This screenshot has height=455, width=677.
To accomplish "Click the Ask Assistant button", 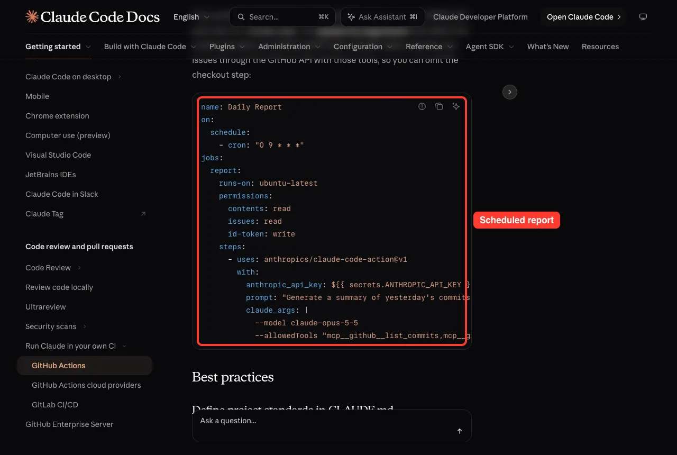I will [382, 17].
